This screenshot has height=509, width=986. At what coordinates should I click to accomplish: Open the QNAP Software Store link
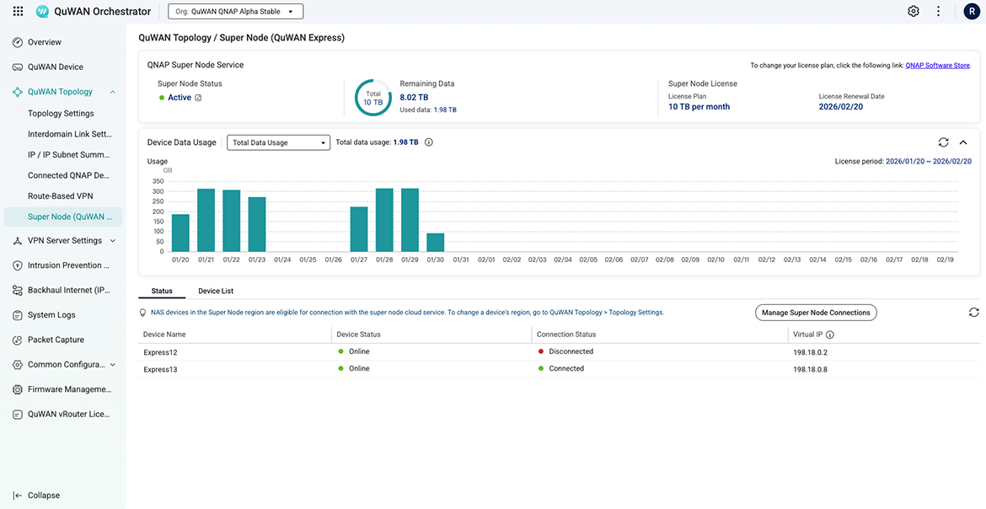(x=937, y=66)
